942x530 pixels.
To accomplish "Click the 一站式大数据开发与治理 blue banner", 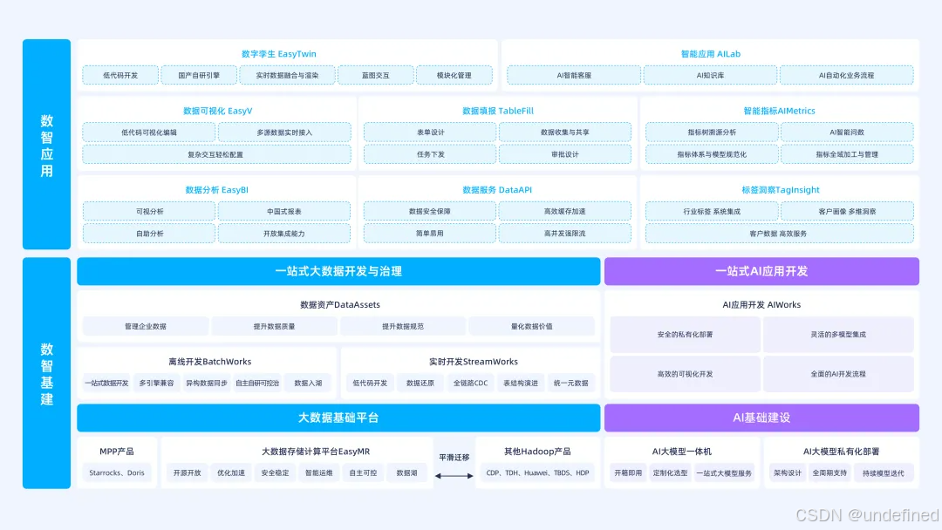I will click(x=338, y=271).
